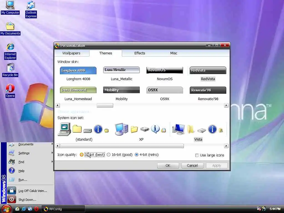This screenshot has height=213, width=284.
Task: Switch to the Misc tab
Action: point(174,53)
